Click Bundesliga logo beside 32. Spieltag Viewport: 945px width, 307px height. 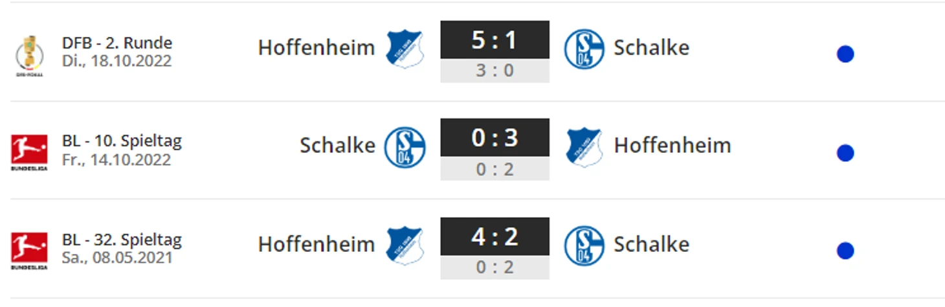(29, 251)
